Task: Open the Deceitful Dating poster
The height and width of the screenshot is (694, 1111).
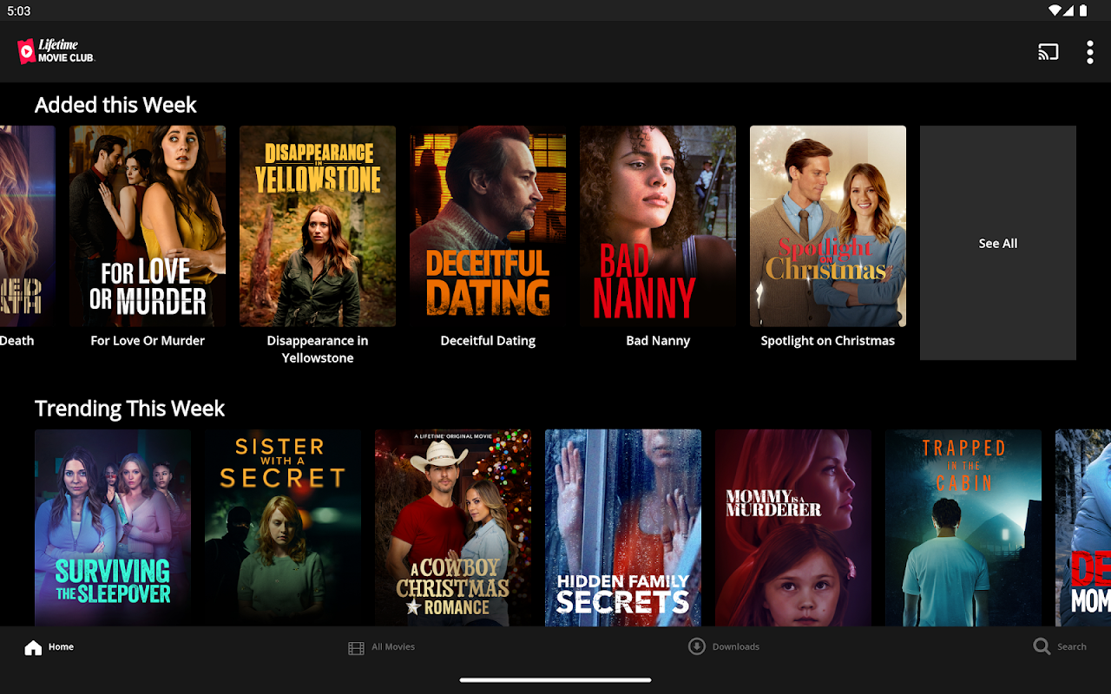Action: [488, 226]
